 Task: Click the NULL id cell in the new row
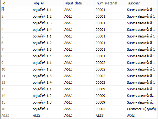click(x=16, y=116)
